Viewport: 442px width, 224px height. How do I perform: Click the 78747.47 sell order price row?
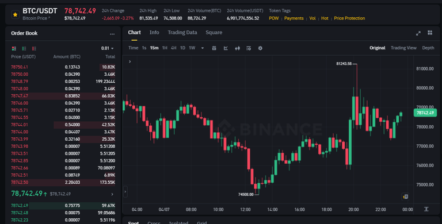(x=63, y=96)
